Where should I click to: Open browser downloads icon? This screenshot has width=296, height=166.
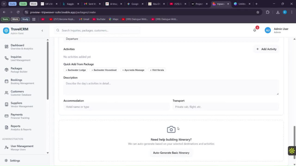coord(278,12)
